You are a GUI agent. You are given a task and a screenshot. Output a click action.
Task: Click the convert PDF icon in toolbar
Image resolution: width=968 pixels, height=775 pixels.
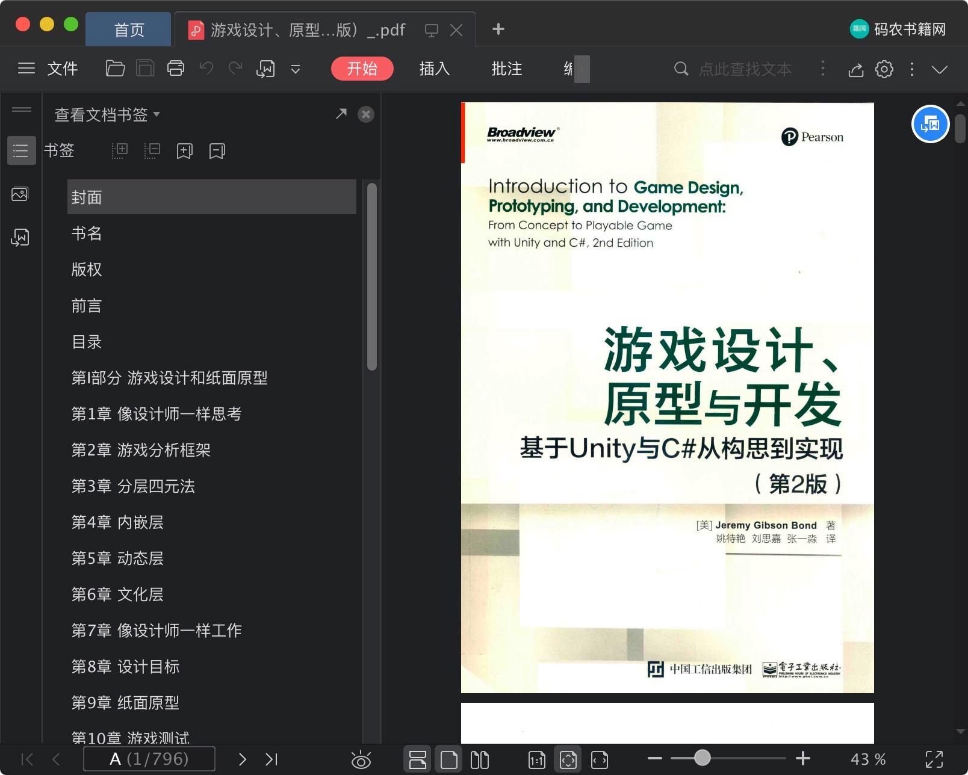tap(265, 69)
